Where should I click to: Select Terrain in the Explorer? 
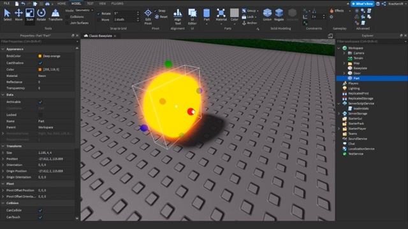(x=358, y=58)
